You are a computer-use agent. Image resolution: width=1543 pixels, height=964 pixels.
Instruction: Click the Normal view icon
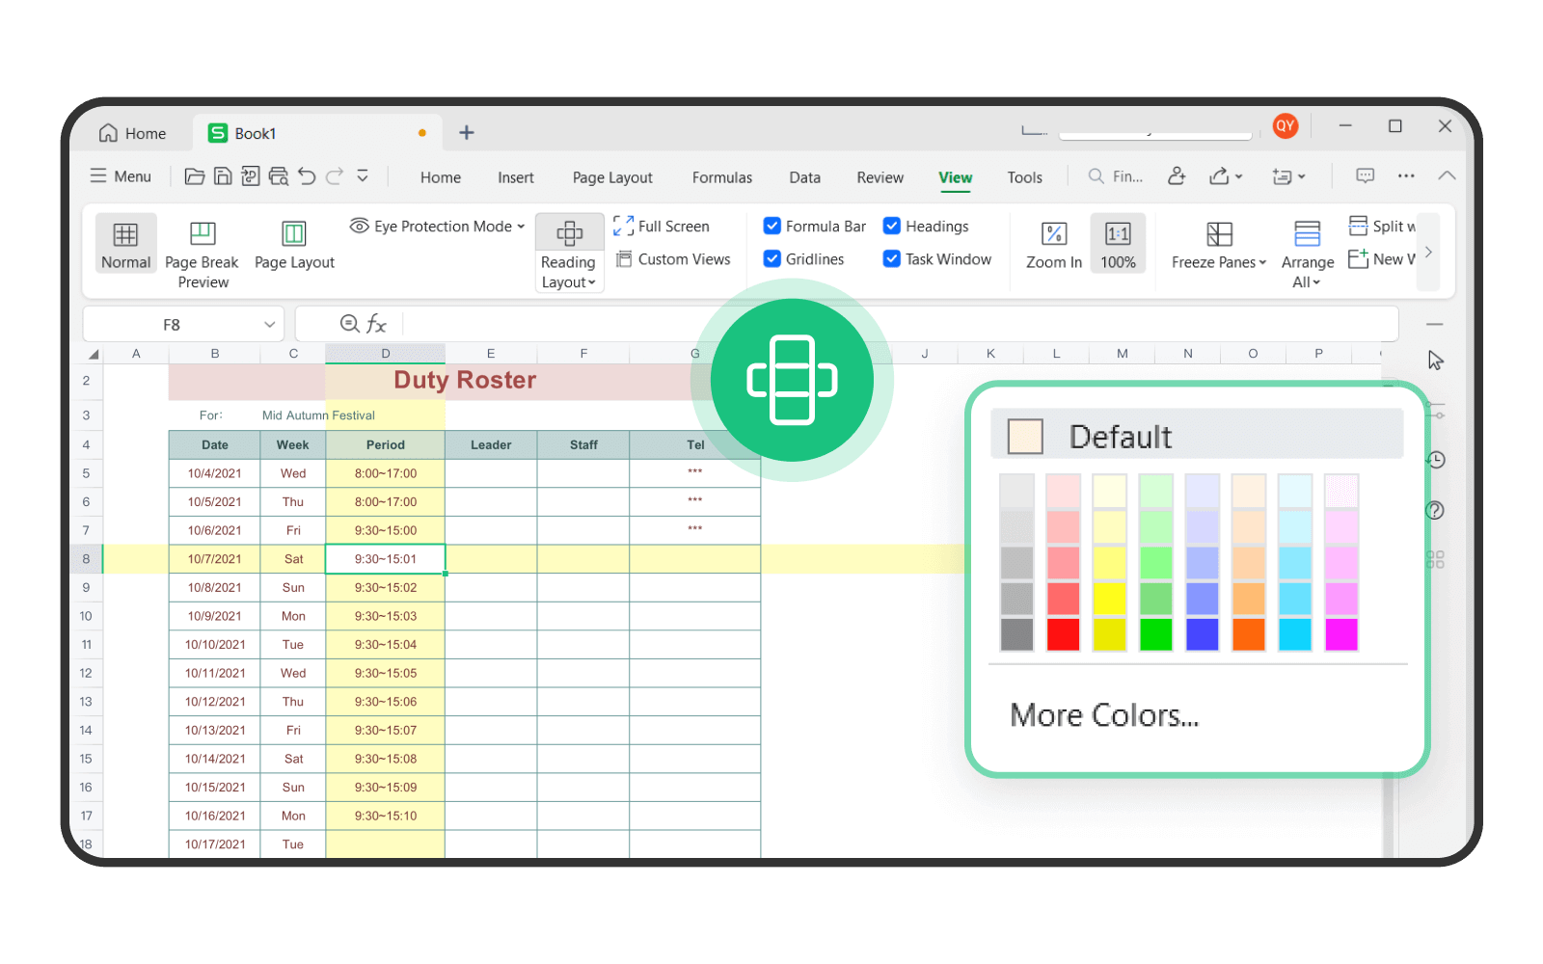[x=125, y=234]
